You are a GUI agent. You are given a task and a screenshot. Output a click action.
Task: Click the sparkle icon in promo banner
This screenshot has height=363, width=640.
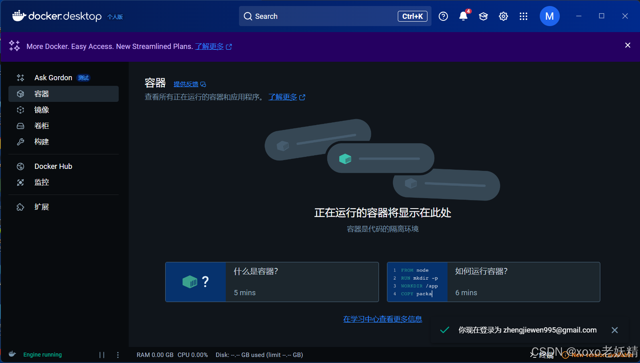(x=14, y=46)
